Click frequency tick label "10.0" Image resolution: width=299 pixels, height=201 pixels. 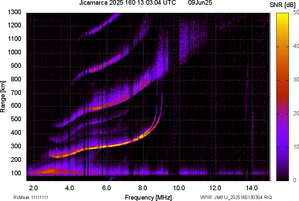179,188
